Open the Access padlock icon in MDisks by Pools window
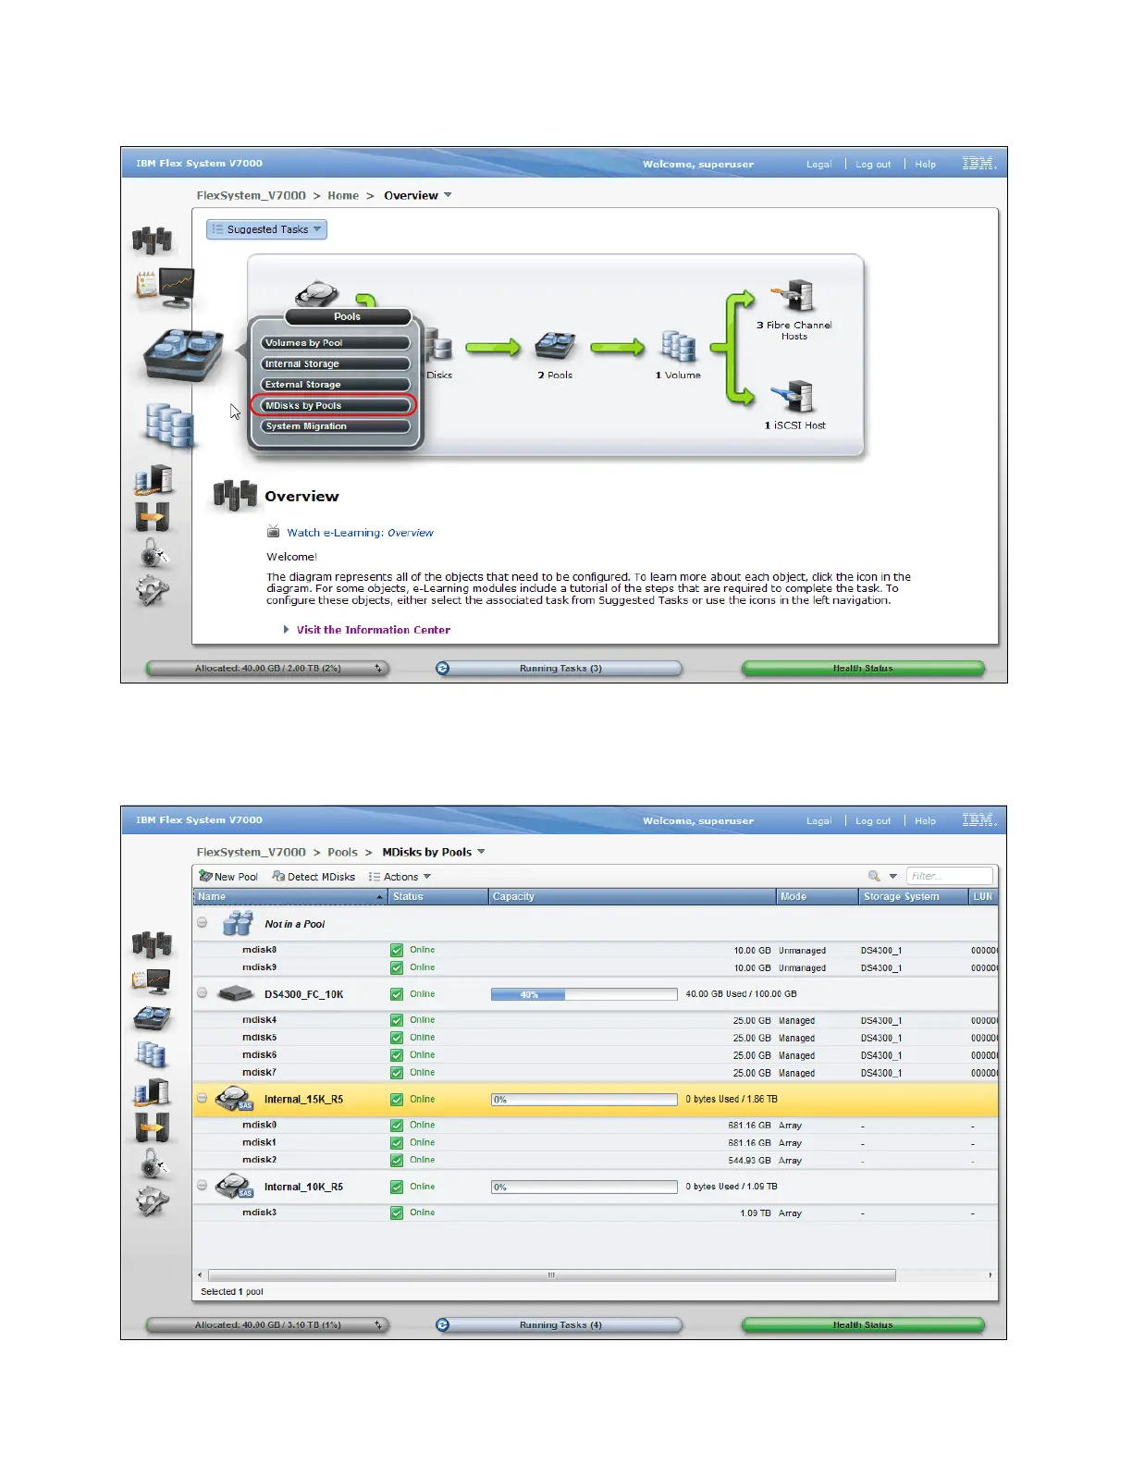Viewport: 1132px width, 1465px height. click(x=154, y=1163)
